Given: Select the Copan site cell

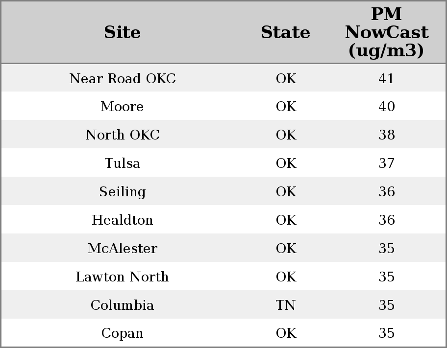Looking at the screenshot, I should click(123, 333).
